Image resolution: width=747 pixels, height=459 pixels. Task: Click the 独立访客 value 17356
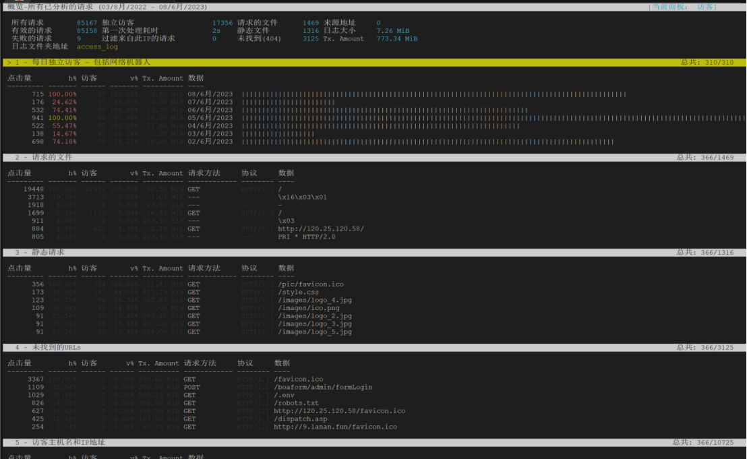click(x=222, y=23)
